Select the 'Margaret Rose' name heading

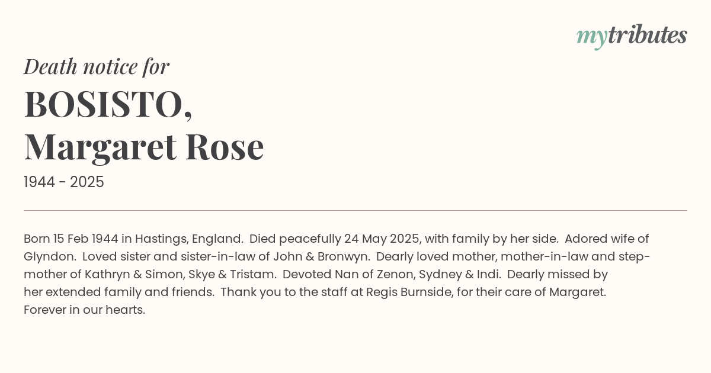tap(144, 147)
